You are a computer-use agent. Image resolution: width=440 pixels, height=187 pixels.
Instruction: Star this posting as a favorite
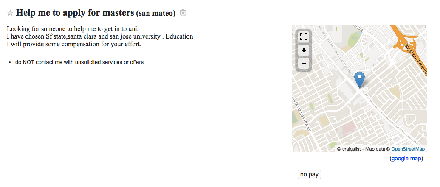pyautogui.click(x=10, y=13)
